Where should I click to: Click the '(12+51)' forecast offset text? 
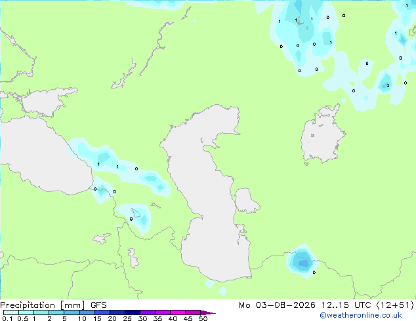pyautogui.click(x=395, y=305)
